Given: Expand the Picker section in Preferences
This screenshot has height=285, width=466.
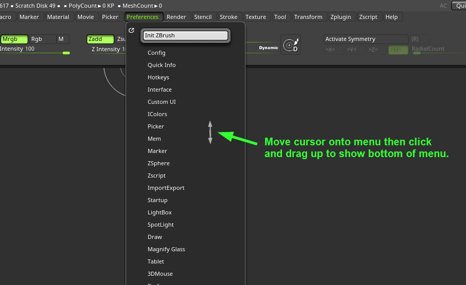Looking at the screenshot, I should click(x=156, y=126).
